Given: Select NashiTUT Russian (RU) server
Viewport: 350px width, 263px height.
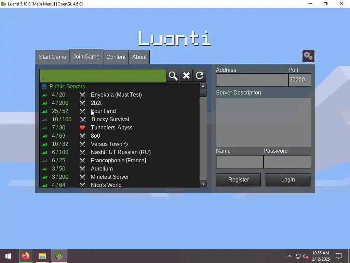Looking at the screenshot, I should coord(120,152).
